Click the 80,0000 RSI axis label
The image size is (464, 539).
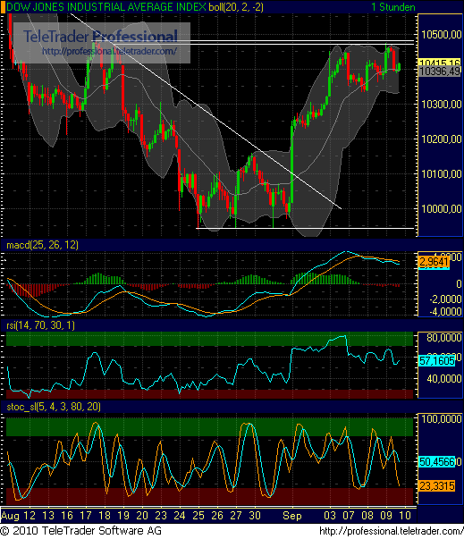[x=444, y=338]
